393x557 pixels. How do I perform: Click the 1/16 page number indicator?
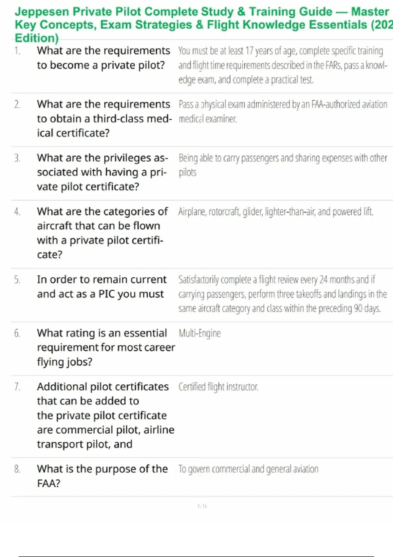tap(202, 506)
